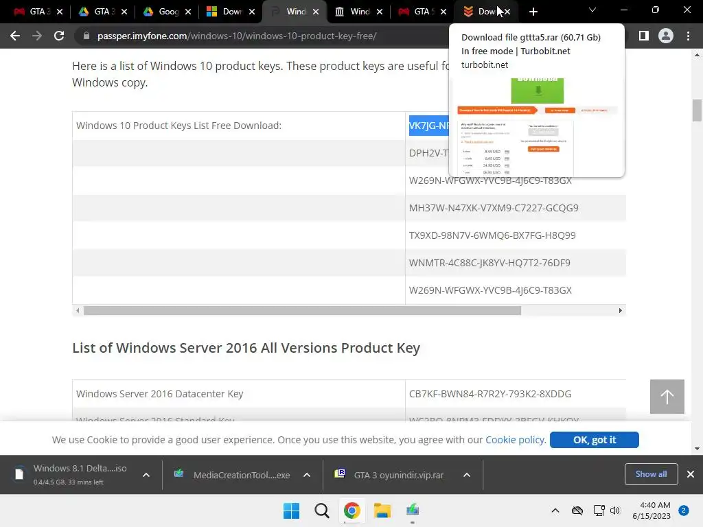Viewport: 703px width, 527px height.
Task: Open Chrome's three-dot menu
Action: (688, 36)
